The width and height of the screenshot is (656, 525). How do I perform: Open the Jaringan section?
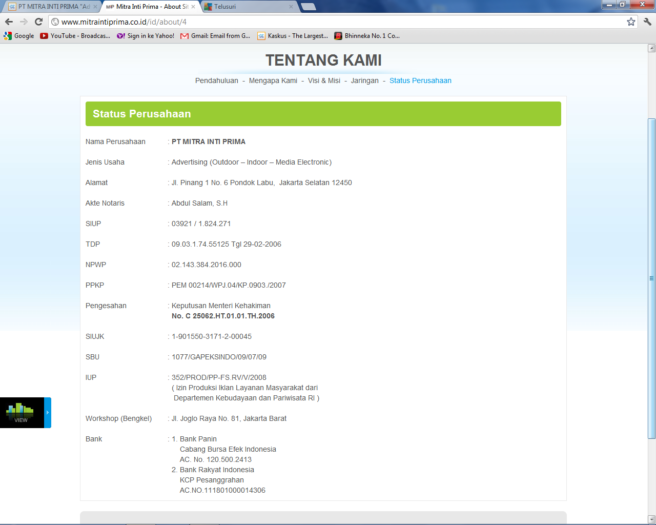click(365, 80)
